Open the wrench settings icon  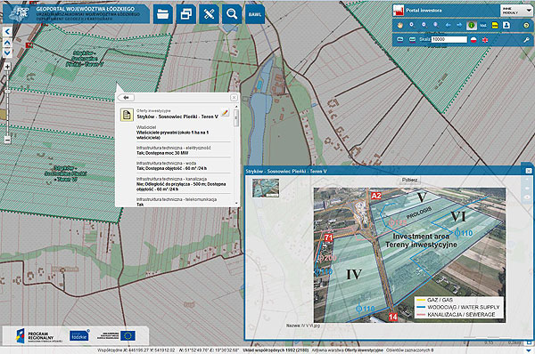click(x=526, y=40)
